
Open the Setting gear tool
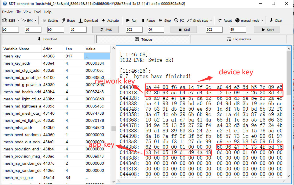click(x=44, y=21)
